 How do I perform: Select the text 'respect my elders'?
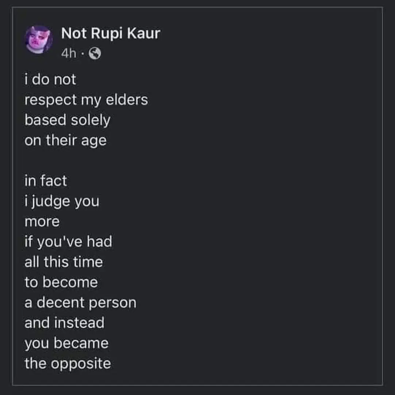click(x=86, y=99)
